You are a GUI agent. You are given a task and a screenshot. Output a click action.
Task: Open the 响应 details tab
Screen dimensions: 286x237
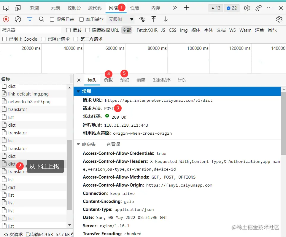click(x=141, y=80)
